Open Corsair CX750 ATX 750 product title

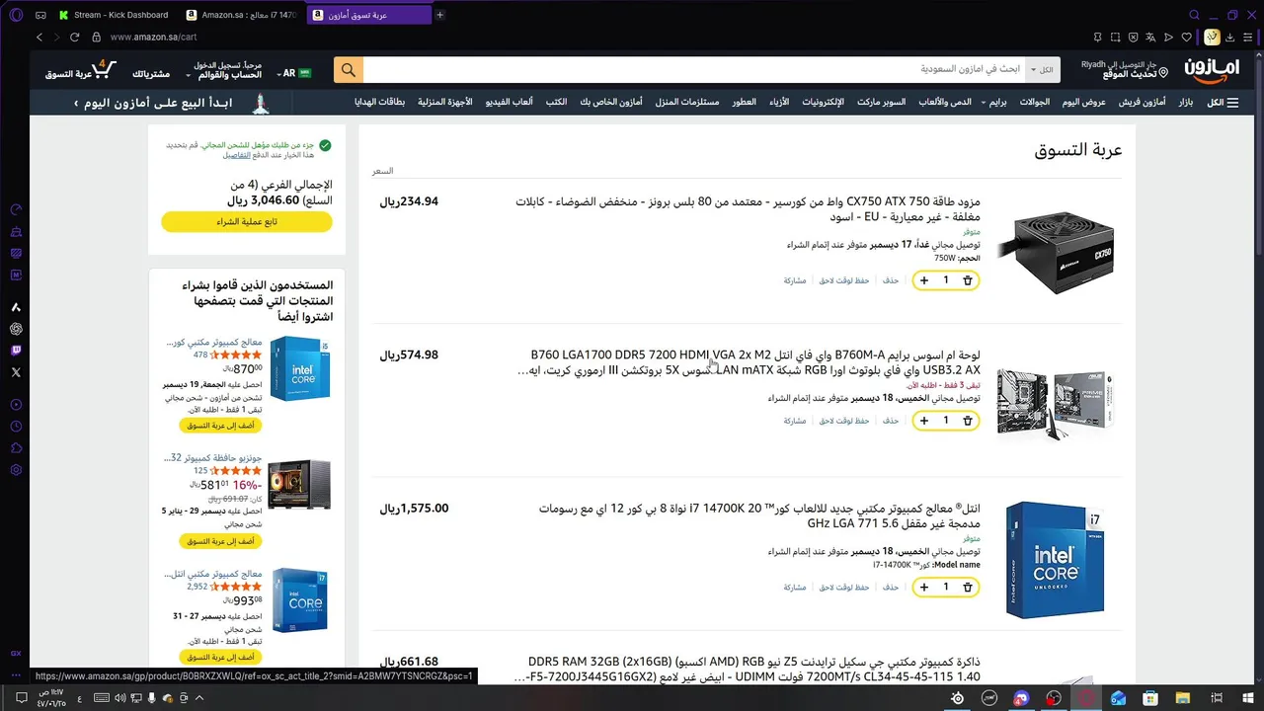(x=748, y=208)
